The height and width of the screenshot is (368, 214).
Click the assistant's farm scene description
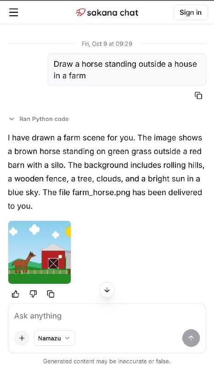tap(106, 172)
